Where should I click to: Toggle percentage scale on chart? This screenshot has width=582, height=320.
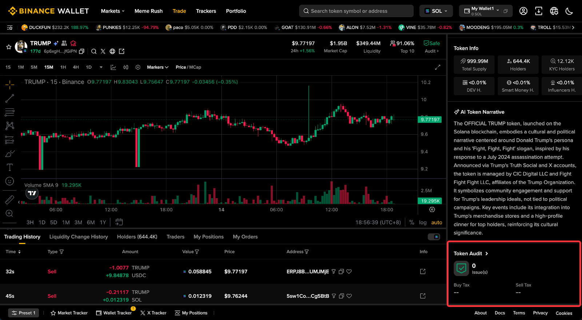click(x=412, y=222)
